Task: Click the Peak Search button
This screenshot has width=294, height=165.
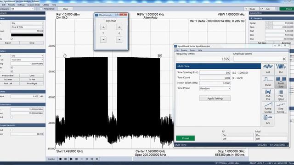Action: [x=8, y=76]
